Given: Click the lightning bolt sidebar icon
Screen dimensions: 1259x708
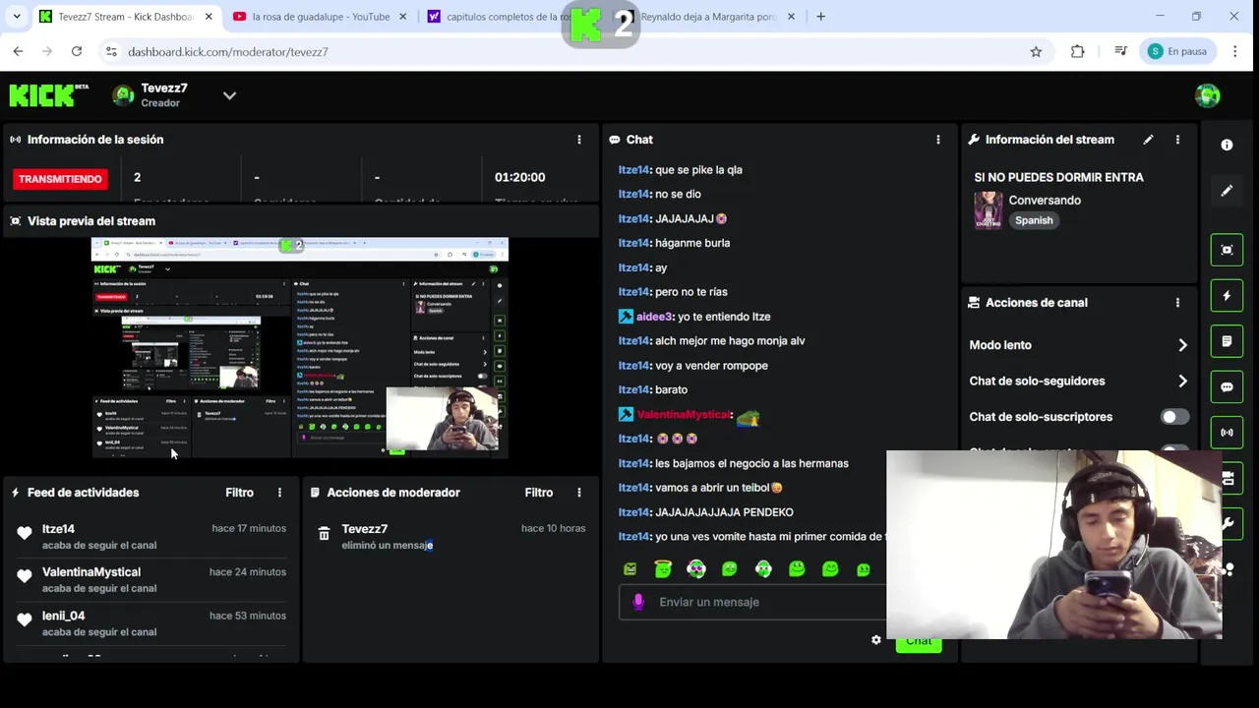Looking at the screenshot, I should coord(1227,296).
